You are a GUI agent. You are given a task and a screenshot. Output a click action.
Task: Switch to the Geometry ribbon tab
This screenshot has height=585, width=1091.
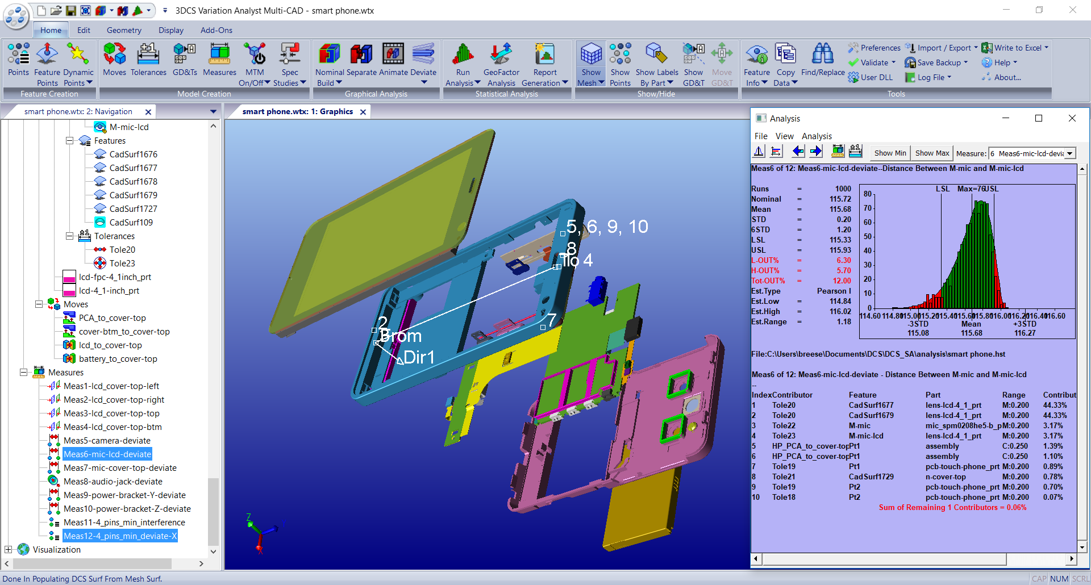point(123,30)
